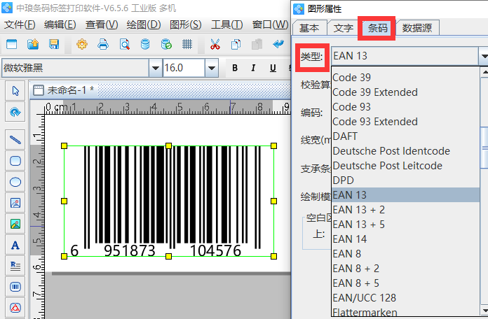The image size is (488, 319).
Task: Click the blue rotate tool icon
Action: [x=15, y=112]
